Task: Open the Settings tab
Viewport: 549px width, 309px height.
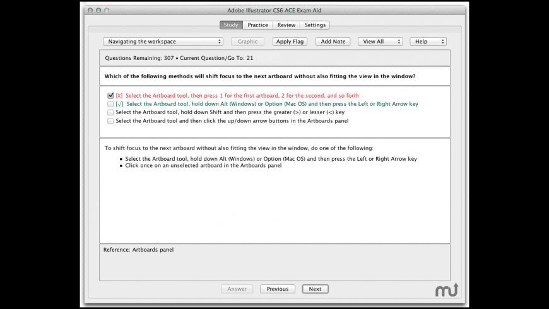Action: [x=315, y=25]
